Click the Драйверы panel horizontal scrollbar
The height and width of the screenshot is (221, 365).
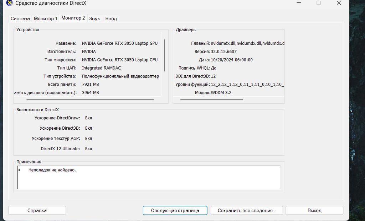[212, 99]
